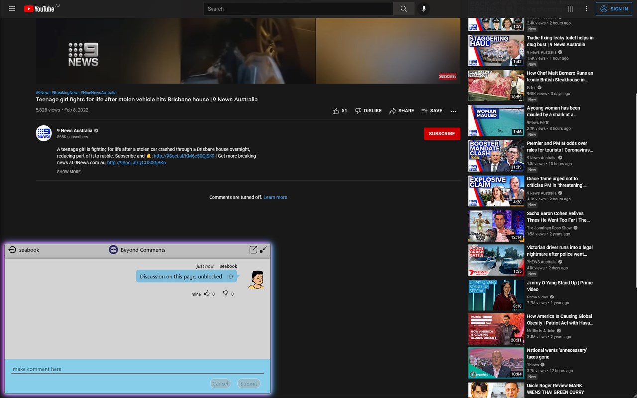Viewport: 637px width, 398px height.
Task: Save the video to a playlist
Action: 431,111
